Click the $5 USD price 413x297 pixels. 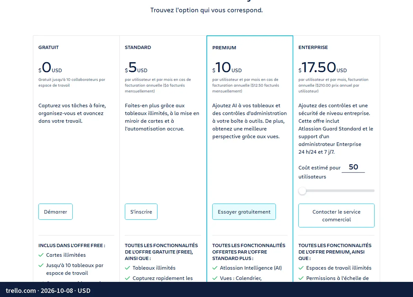136,67
